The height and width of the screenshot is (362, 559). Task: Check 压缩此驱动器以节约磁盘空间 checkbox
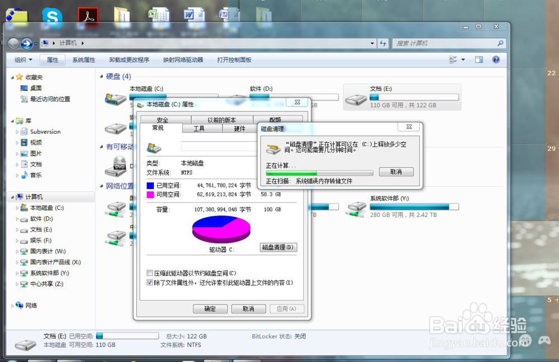click(x=150, y=273)
